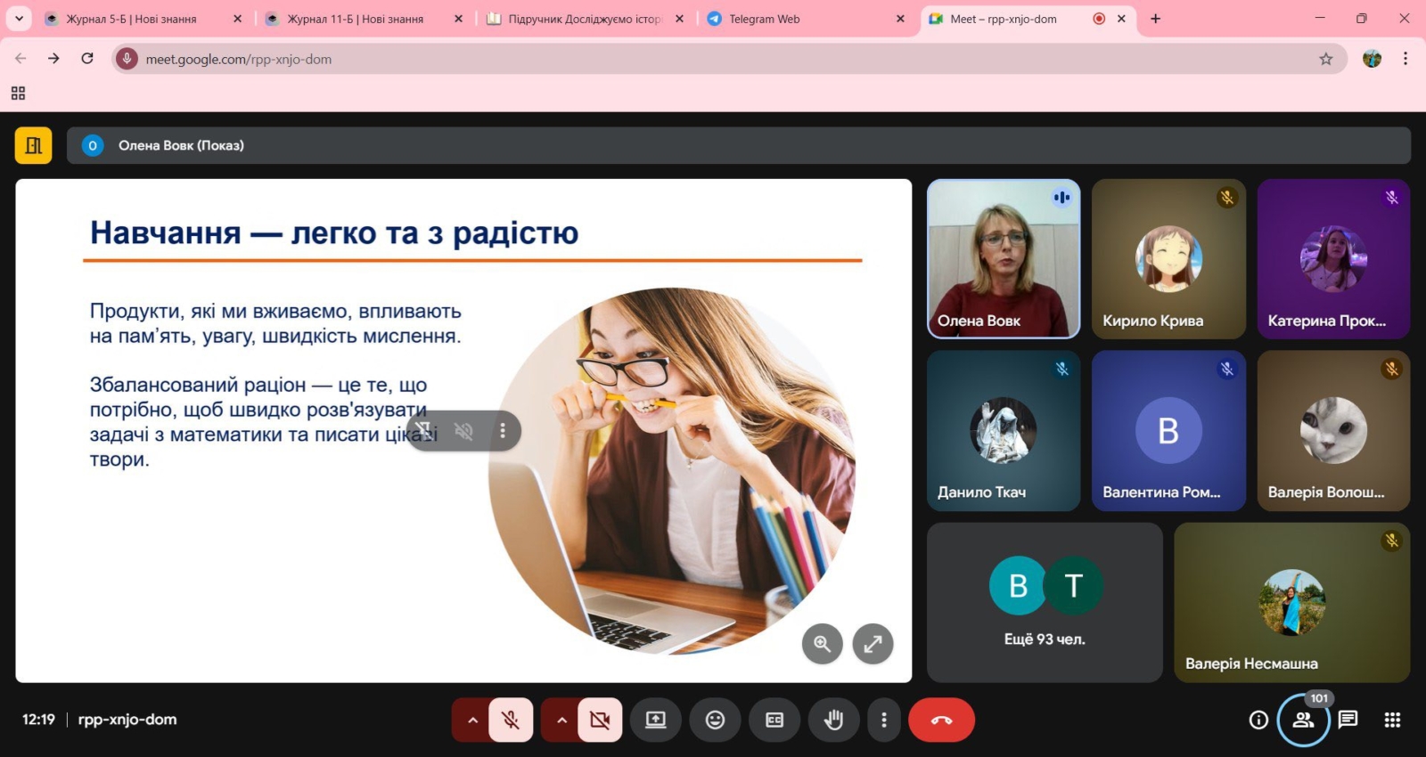
Task: Turn on your camera
Action: coord(600,720)
